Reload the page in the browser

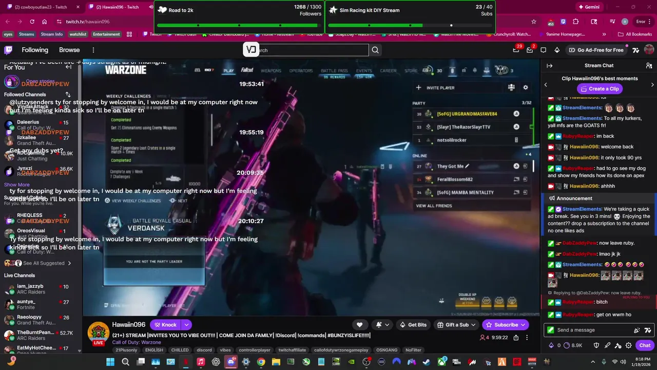(x=32, y=22)
